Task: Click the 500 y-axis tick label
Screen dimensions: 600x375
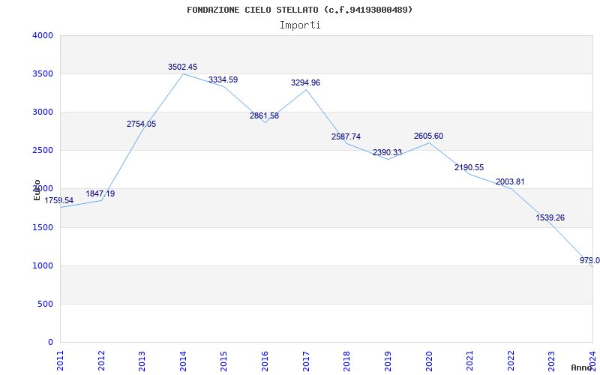Action: [x=45, y=304]
